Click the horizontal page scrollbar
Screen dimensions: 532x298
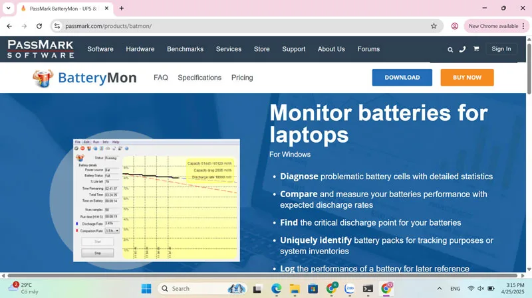point(262,275)
